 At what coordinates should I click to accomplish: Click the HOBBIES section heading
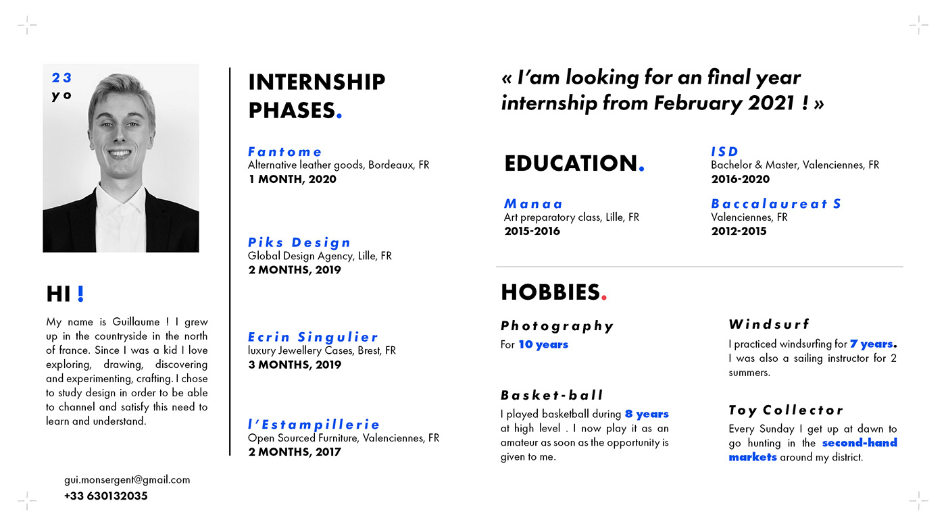tap(551, 292)
